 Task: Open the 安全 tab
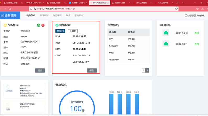pyautogui.click(x=68, y=15)
